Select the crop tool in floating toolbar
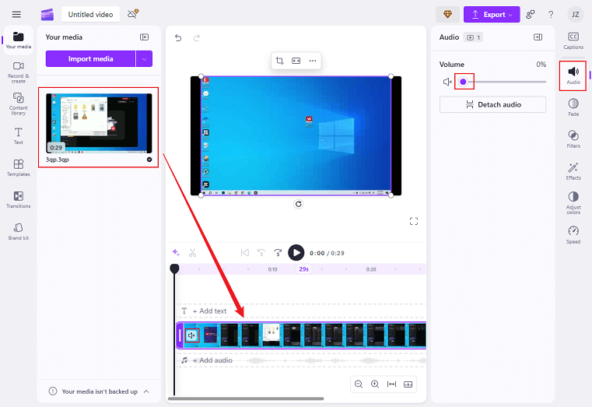 (x=280, y=61)
